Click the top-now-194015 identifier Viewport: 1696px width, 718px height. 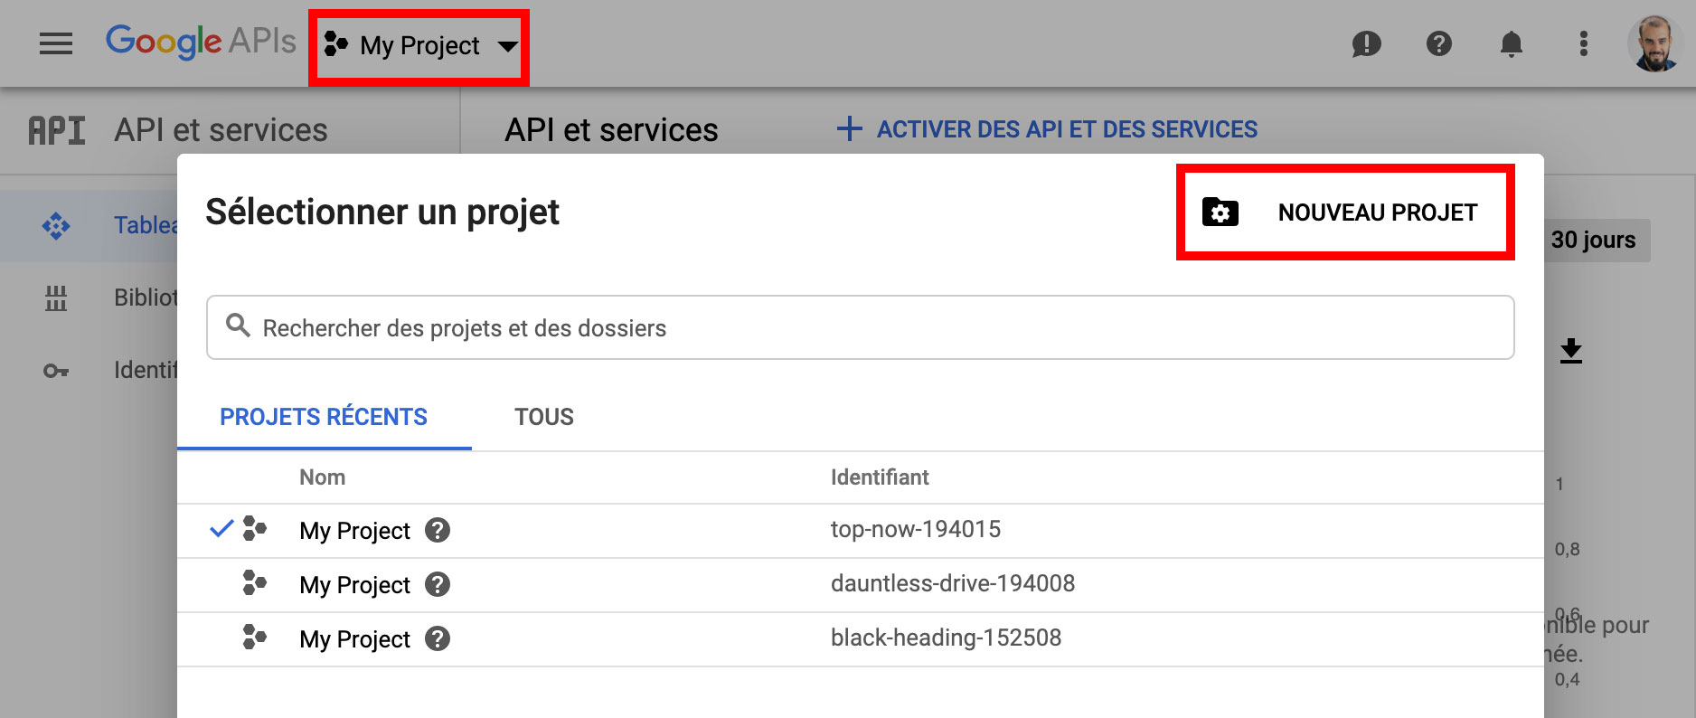(916, 530)
